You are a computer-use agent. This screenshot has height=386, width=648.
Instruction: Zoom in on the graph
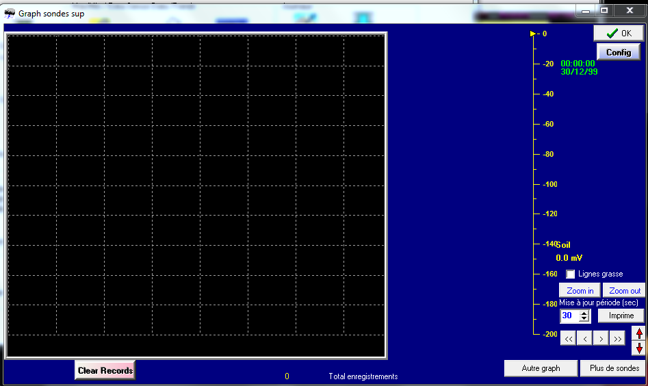pyautogui.click(x=580, y=291)
